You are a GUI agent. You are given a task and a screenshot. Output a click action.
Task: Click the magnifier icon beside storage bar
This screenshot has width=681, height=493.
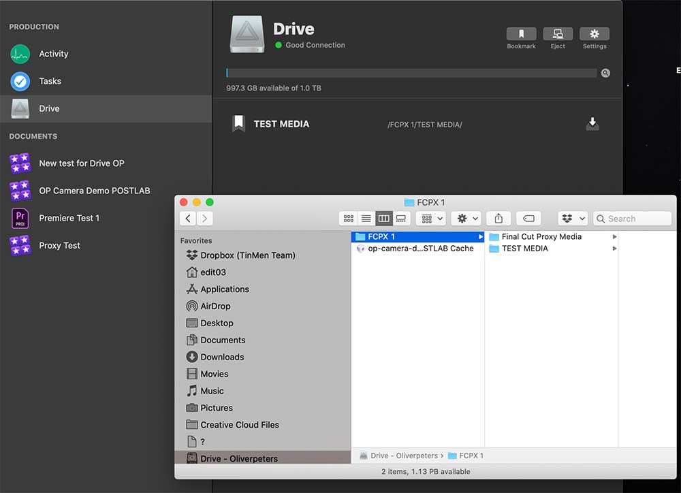tap(605, 73)
